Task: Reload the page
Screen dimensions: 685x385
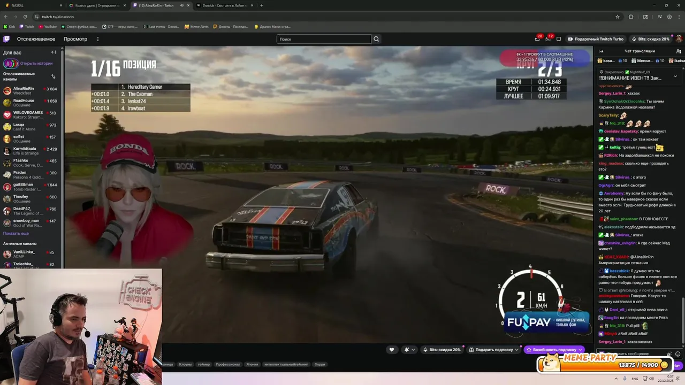Action: coord(25,17)
